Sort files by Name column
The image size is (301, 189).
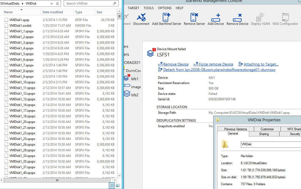coord(20,12)
